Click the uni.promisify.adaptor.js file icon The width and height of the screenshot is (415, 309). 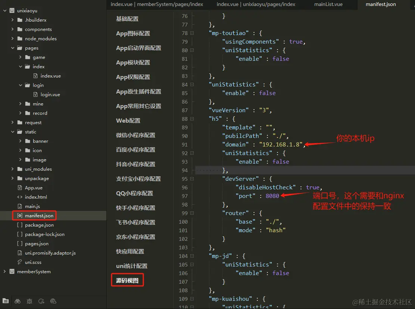pyautogui.click(x=19, y=253)
